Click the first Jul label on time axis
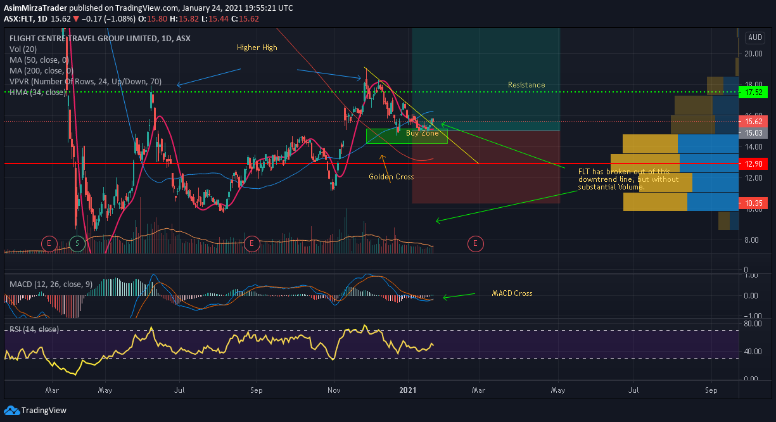Image resolution: width=776 pixels, height=422 pixels. (179, 391)
